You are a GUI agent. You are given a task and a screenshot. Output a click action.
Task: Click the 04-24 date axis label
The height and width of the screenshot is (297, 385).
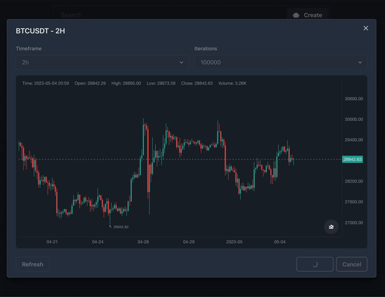98,242
